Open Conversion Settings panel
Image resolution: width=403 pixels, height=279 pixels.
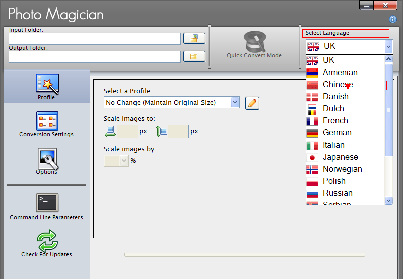[47, 124]
